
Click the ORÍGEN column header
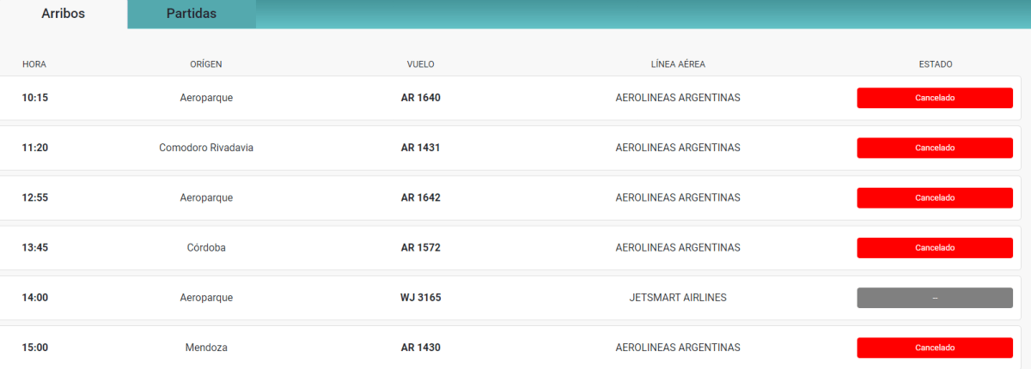206,64
